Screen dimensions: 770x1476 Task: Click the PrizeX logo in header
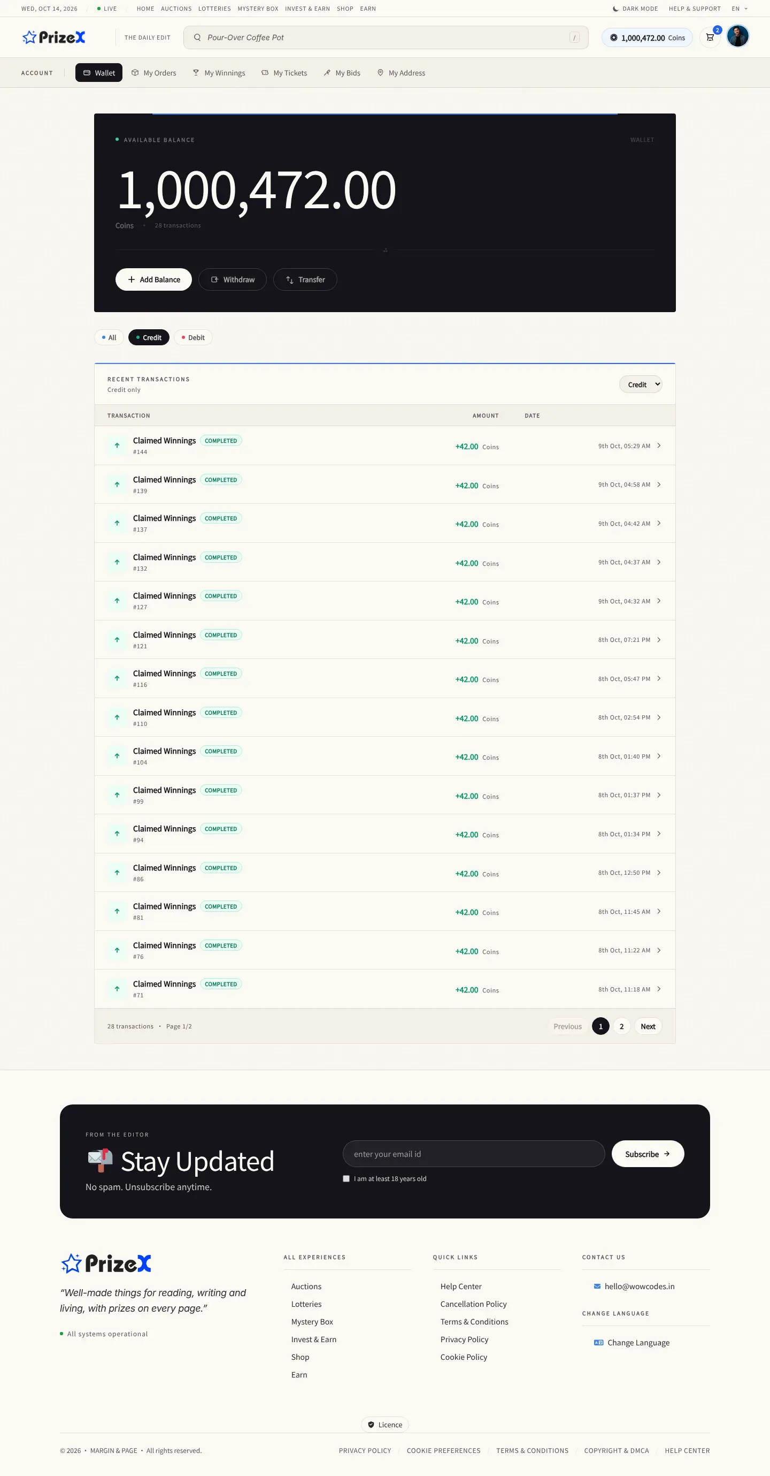coord(54,37)
